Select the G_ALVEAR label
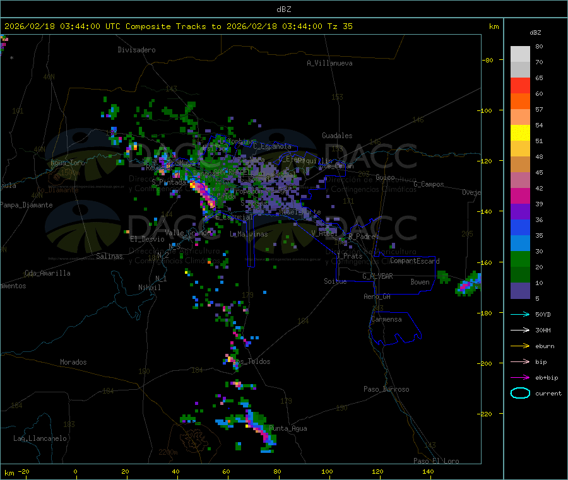 [x=377, y=276]
